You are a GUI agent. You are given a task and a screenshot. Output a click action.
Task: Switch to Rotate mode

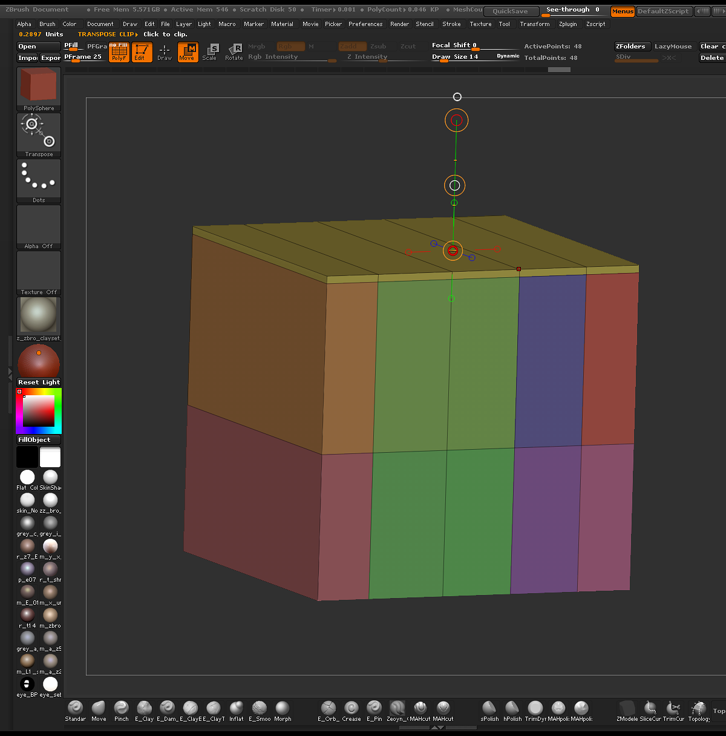[x=234, y=52]
